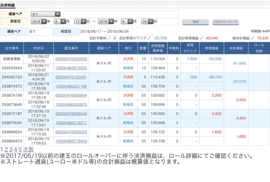Expand the start year 2018 dropdown

(39, 21)
